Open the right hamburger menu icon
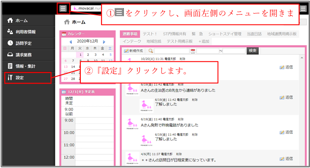This screenshot has height=168, width=310. (x=303, y=9)
